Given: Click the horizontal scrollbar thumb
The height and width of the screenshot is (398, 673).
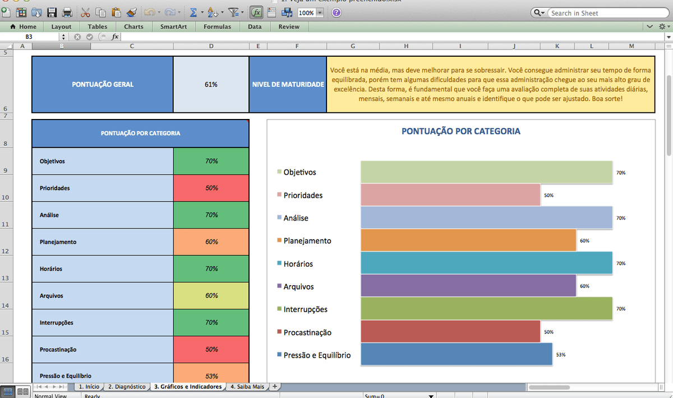Looking at the screenshot, I should (549, 387).
